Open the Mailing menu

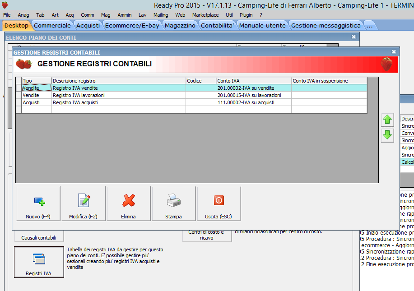(161, 15)
